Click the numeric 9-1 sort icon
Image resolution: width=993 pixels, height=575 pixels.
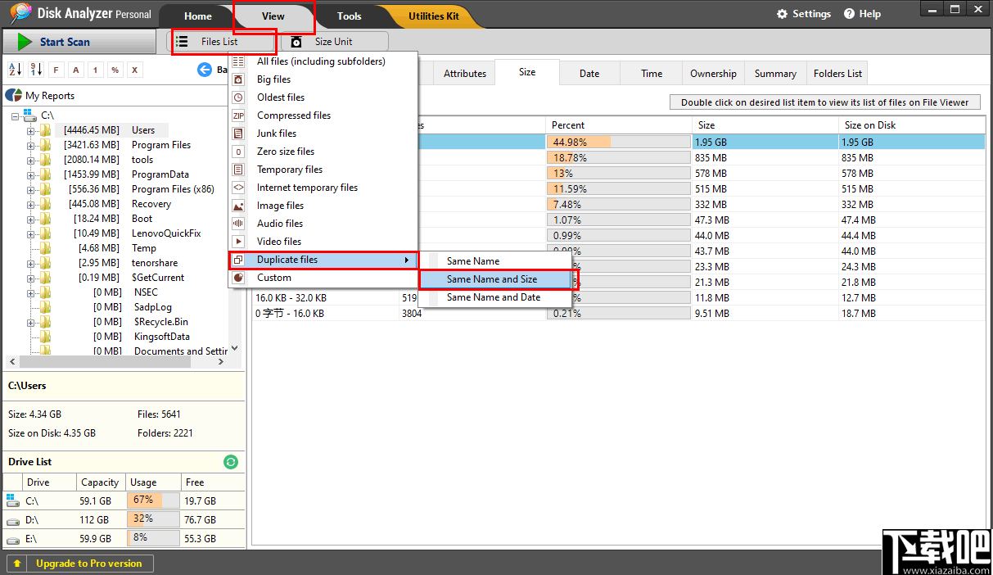click(37, 70)
